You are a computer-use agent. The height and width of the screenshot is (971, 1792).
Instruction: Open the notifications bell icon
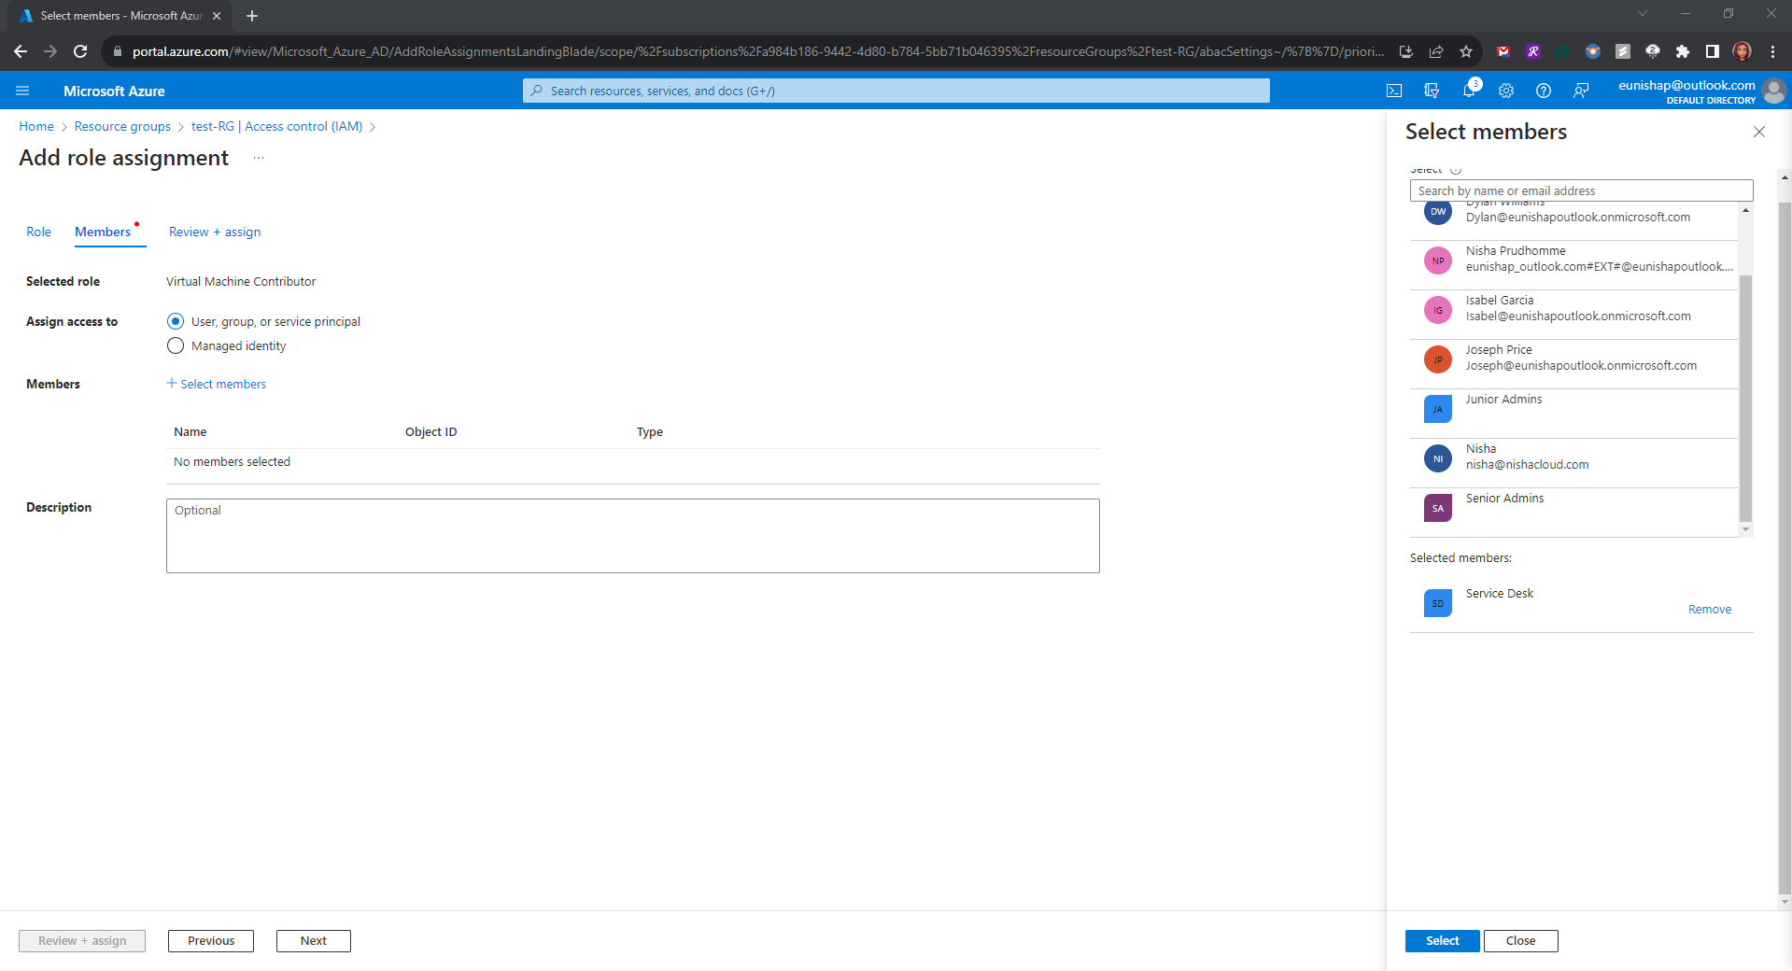click(x=1469, y=91)
